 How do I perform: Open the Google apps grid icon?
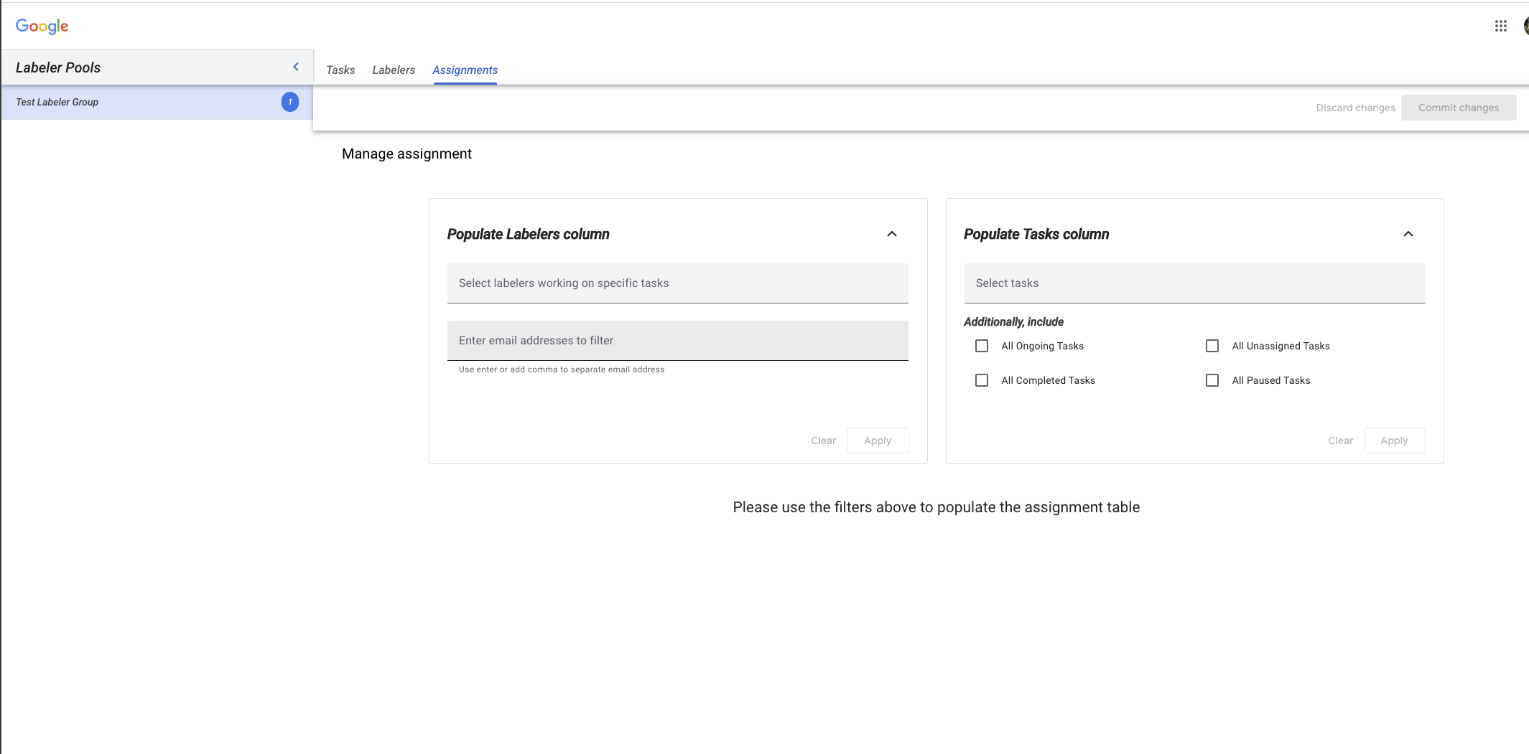(1500, 26)
